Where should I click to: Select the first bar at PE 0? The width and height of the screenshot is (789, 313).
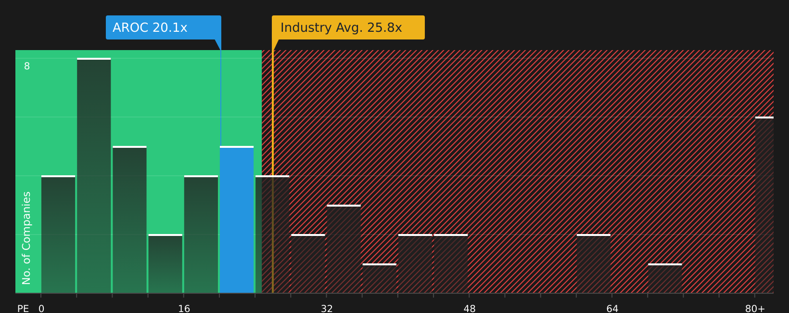pyautogui.click(x=58, y=235)
